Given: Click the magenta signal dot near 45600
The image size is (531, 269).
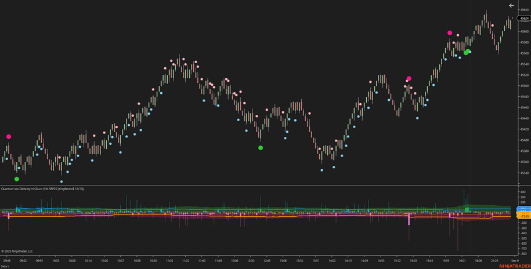Looking at the screenshot, I should pos(450,33).
